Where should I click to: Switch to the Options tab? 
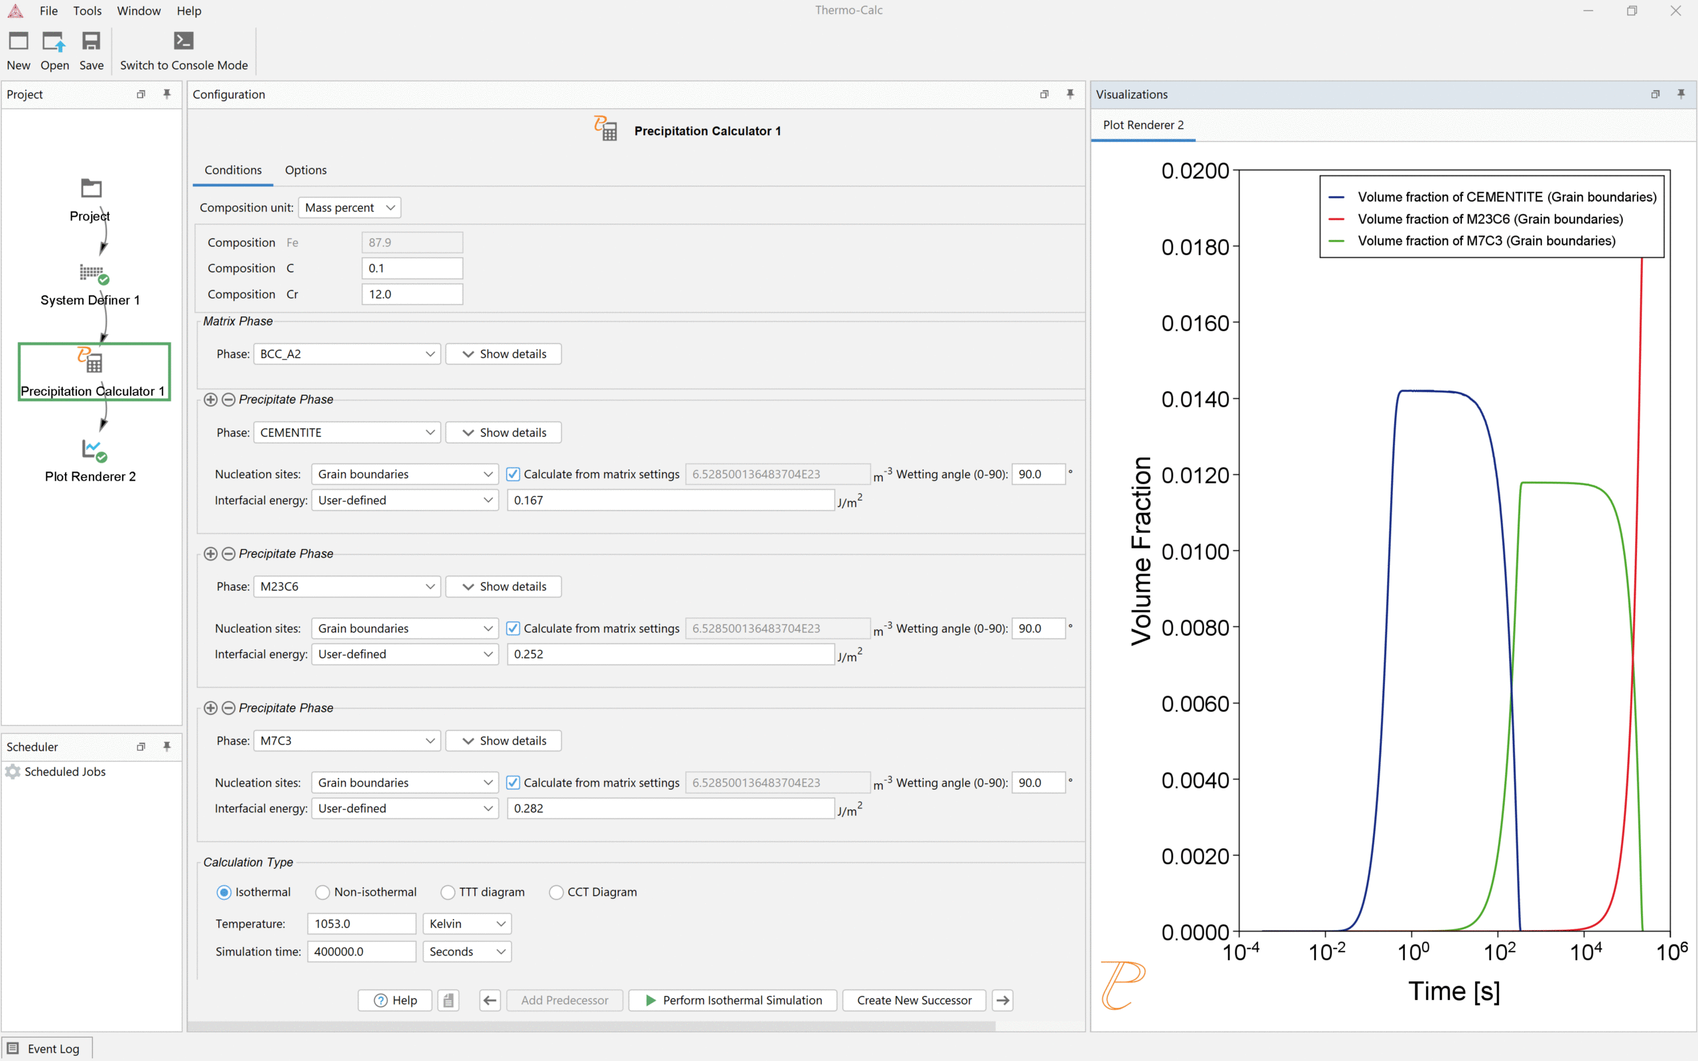point(305,170)
